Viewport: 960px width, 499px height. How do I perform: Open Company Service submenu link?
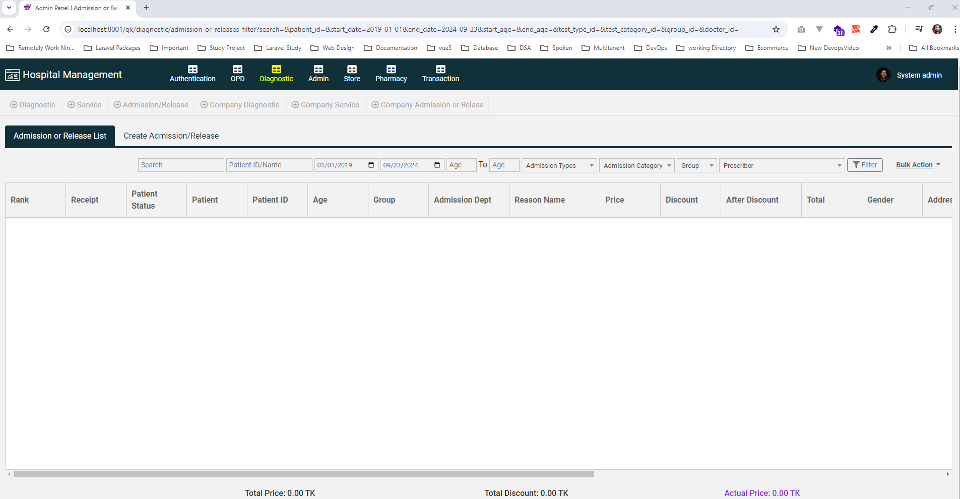point(326,105)
